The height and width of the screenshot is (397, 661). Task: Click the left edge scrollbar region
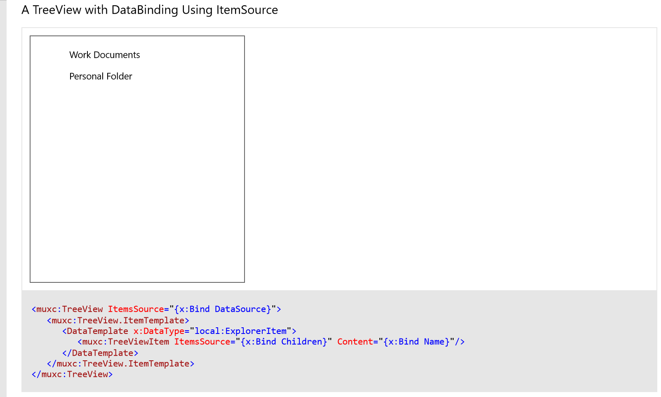3,198
